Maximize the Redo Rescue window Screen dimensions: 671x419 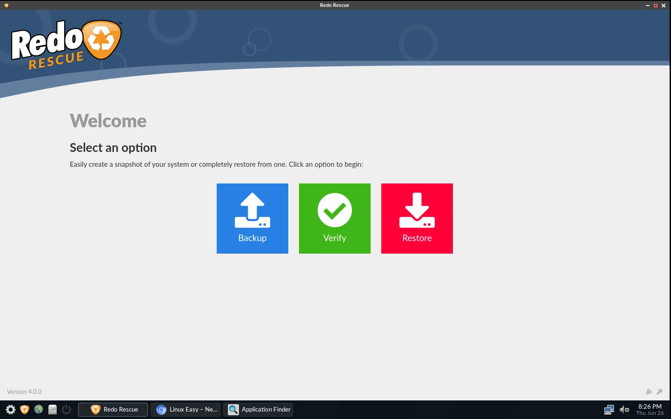[x=656, y=5]
